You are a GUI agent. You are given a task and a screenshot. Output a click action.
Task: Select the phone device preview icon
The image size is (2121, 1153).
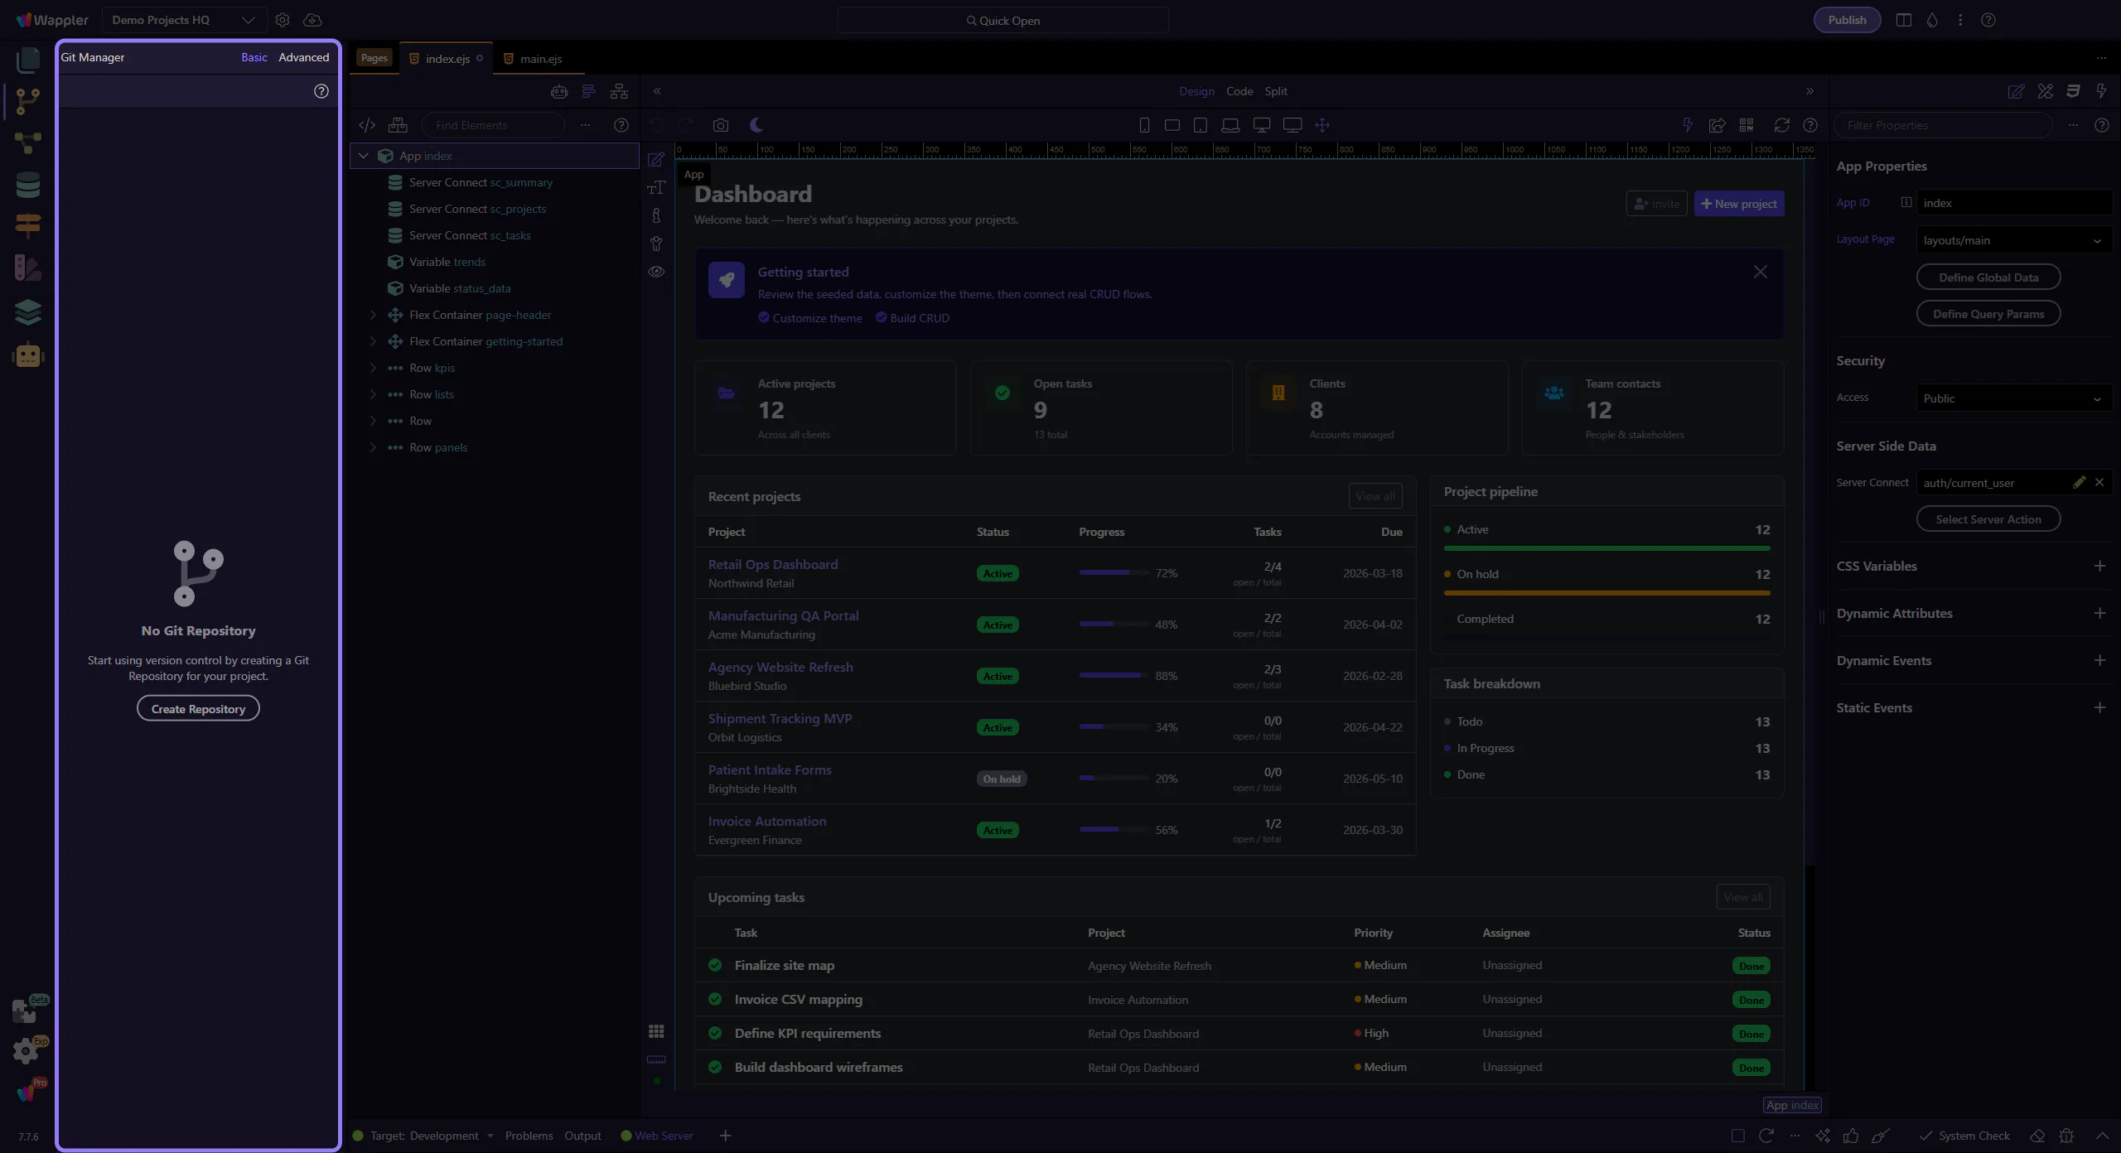click(x=1144, y=125)
